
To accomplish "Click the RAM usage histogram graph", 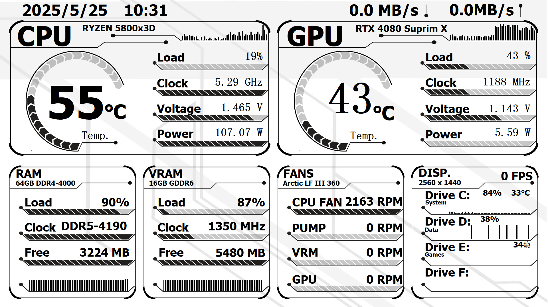I will coord(78,285).
